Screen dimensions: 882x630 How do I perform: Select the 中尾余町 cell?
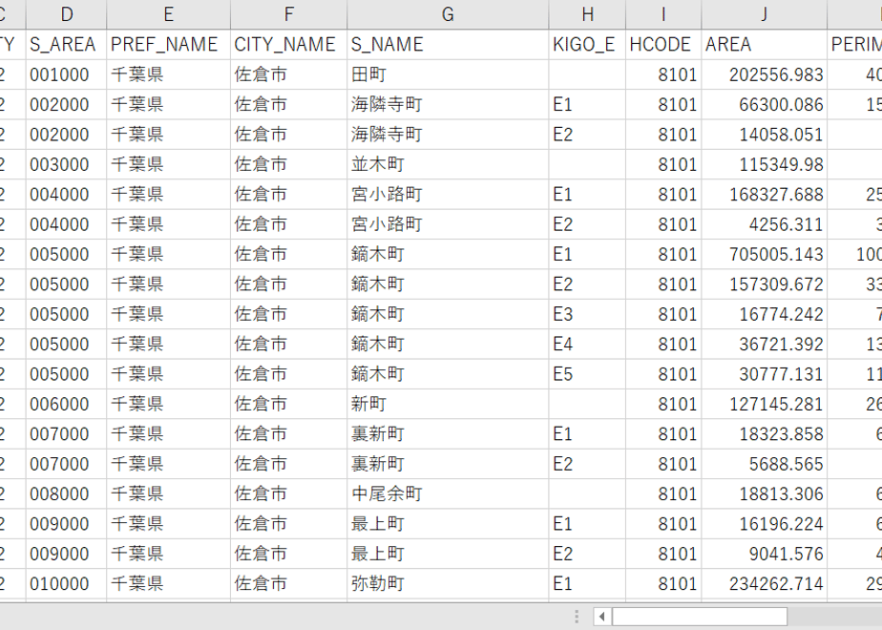(448, 493)
